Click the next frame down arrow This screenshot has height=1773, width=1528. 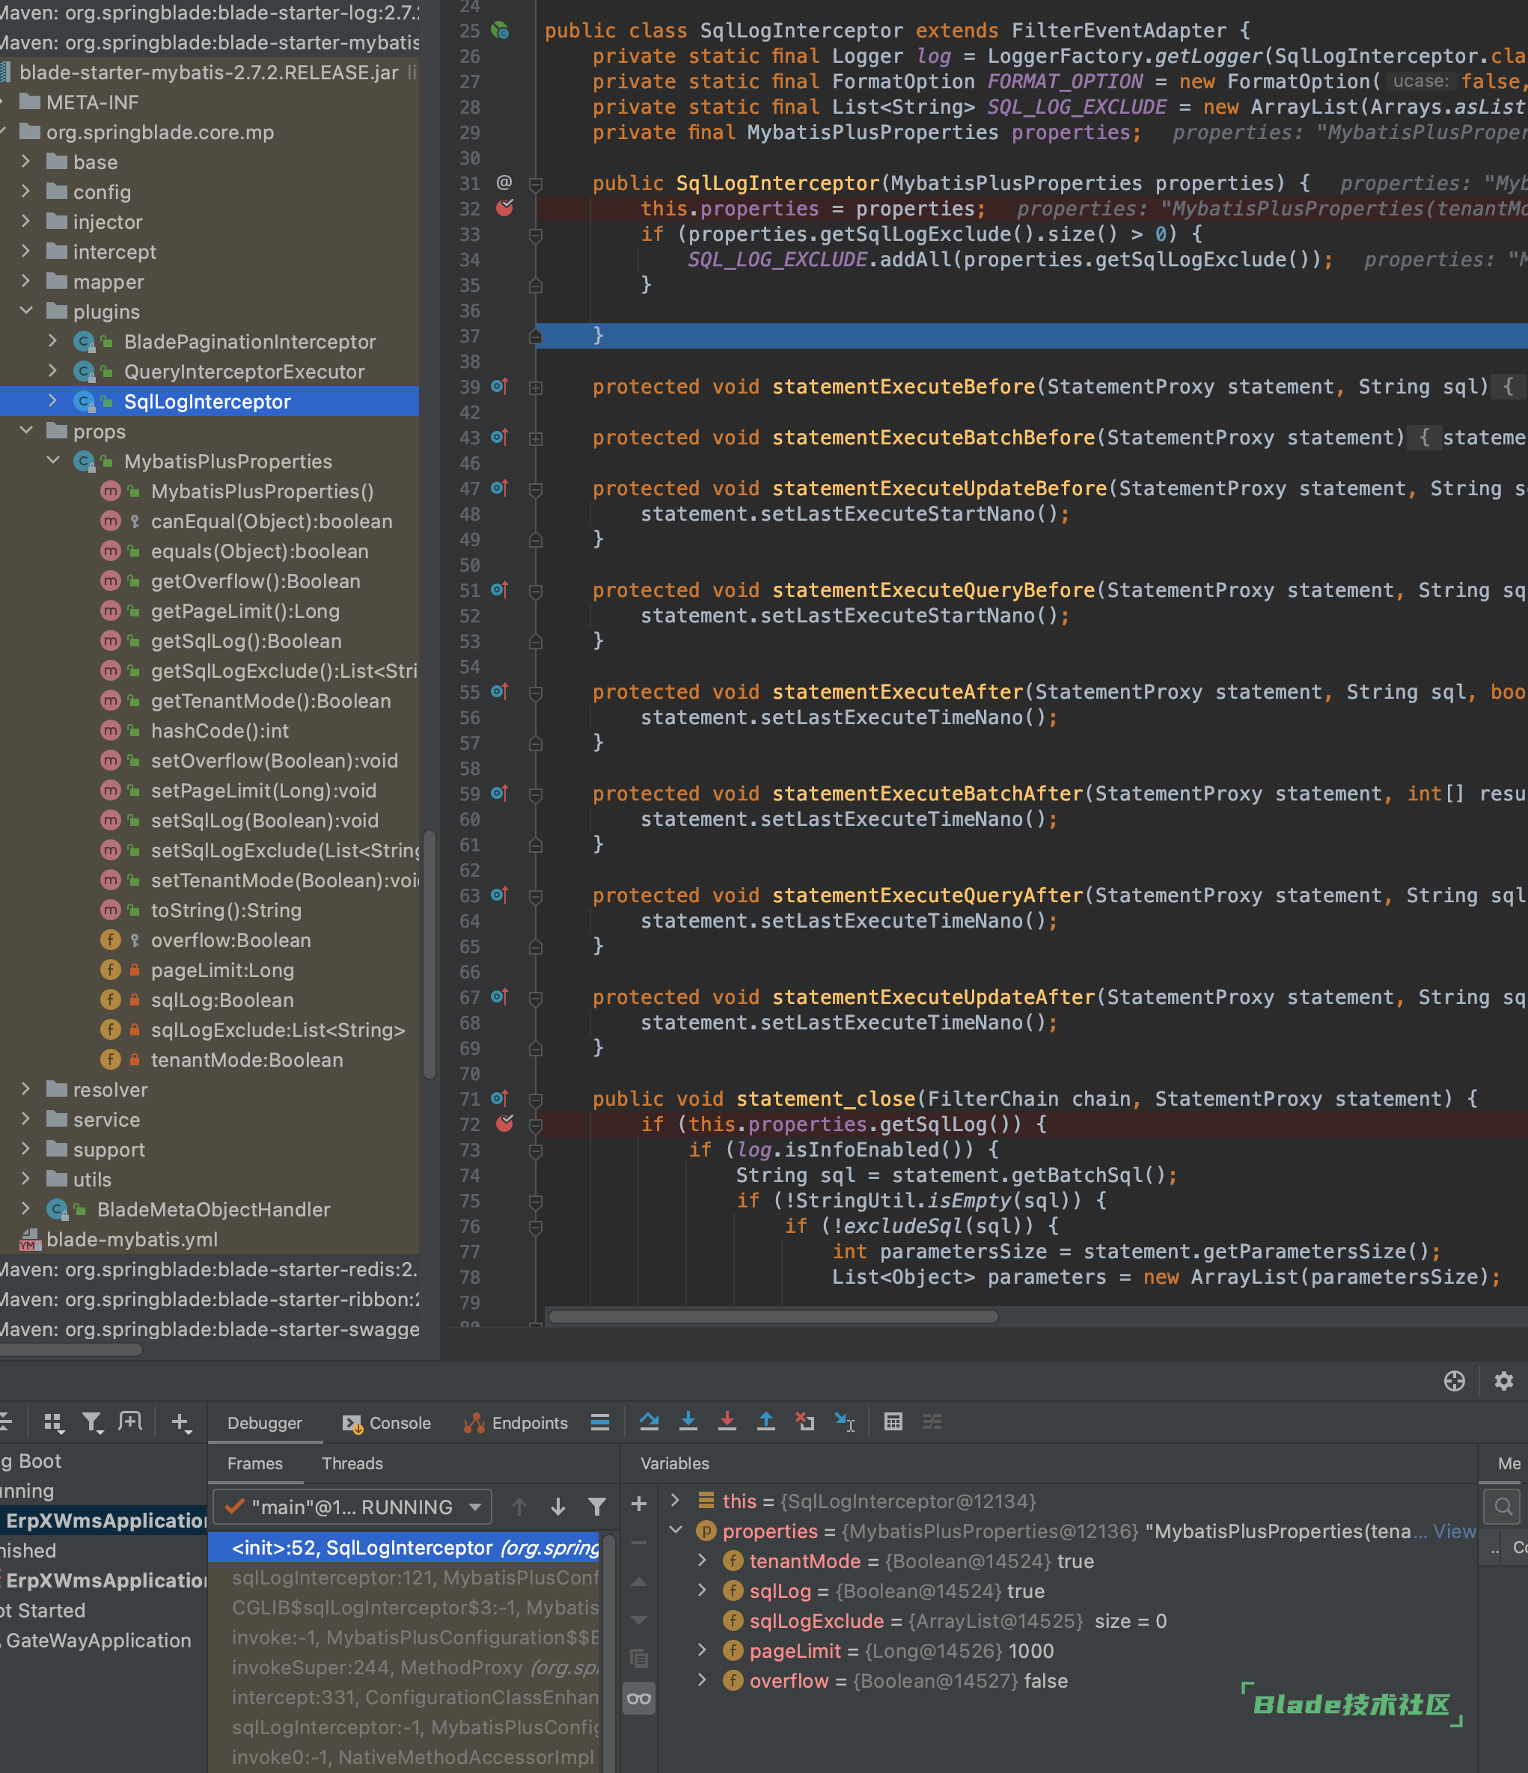(x=558, y=1507)
